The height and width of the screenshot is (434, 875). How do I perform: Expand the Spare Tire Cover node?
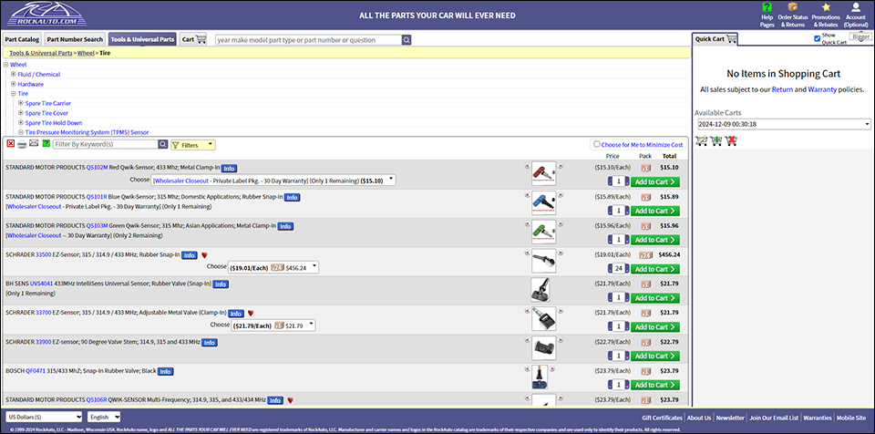[x=21, y=113]
